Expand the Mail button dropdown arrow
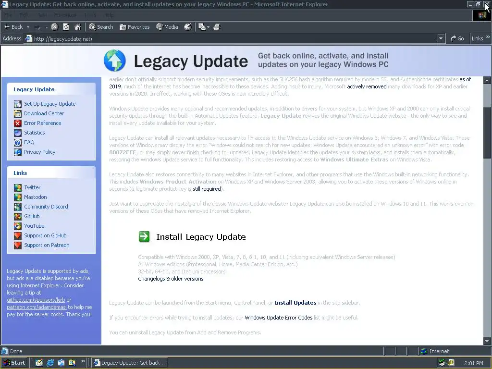Viewport: 492px width, 369px height. (x=208, y=27)
